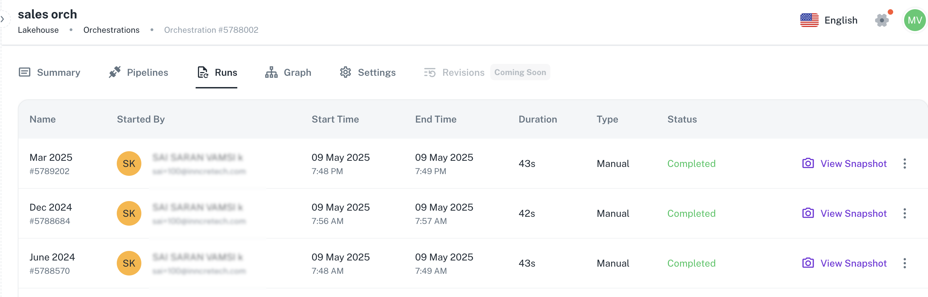928x297 pixels.
Task: Click Manual type in June 2024 row
Action: pos(613,263)
